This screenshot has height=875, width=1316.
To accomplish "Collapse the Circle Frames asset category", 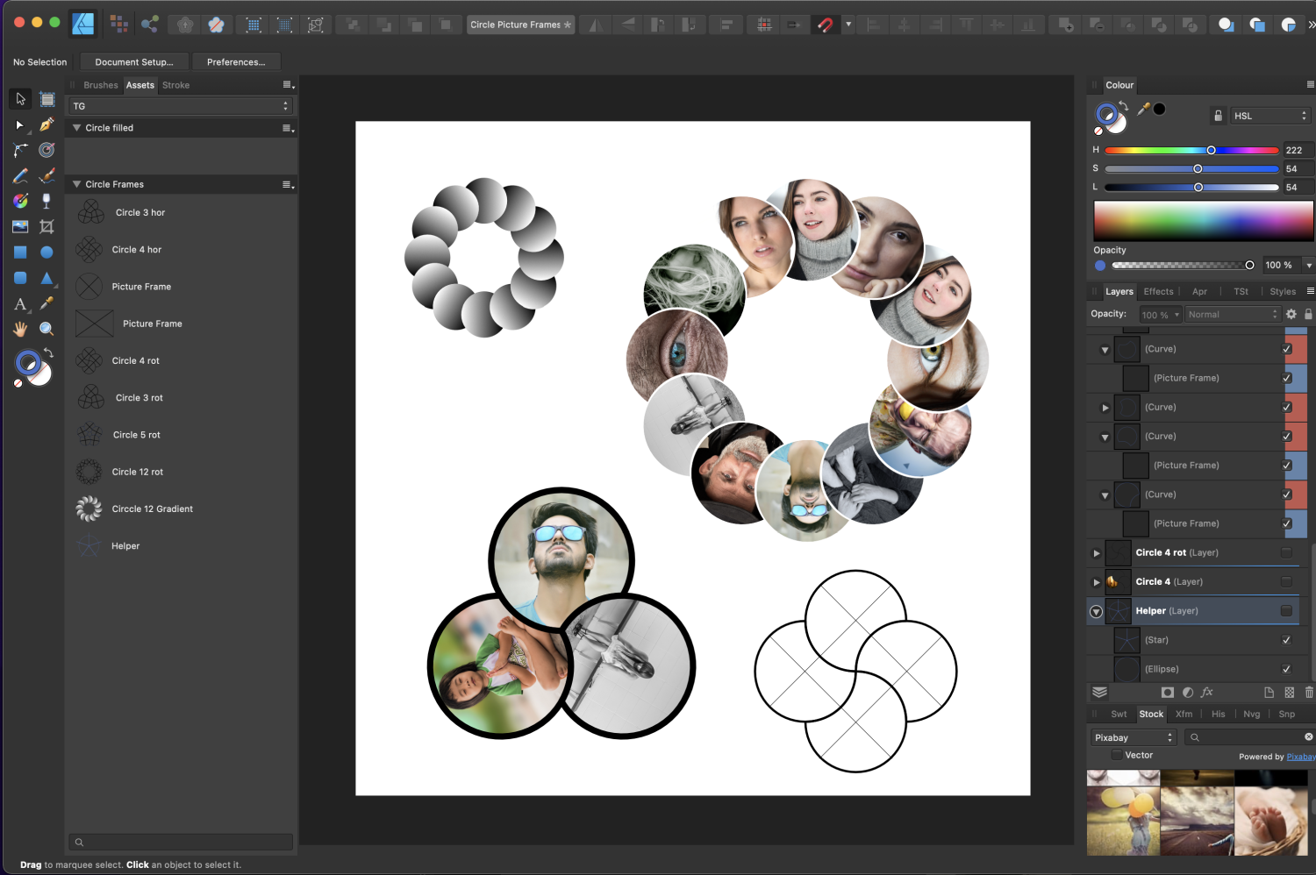I will (75, 184).
